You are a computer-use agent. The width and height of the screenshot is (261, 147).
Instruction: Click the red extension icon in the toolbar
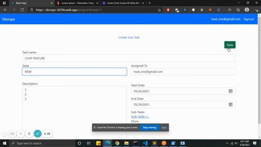pos(168,10)
